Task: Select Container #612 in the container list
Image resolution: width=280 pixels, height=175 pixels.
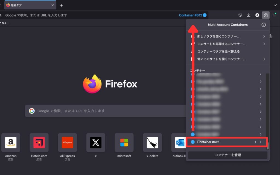Action: click(x=216, y=142)
